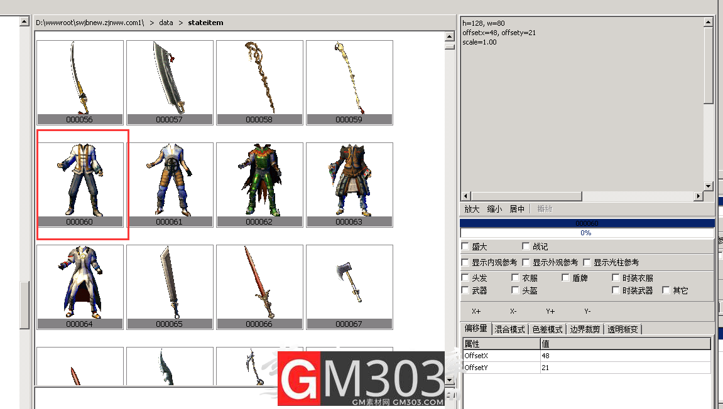Switch to the 透明渐变 tab
Image resolution: width=723 pixels, height=409 pixels.
click(622, 329)
